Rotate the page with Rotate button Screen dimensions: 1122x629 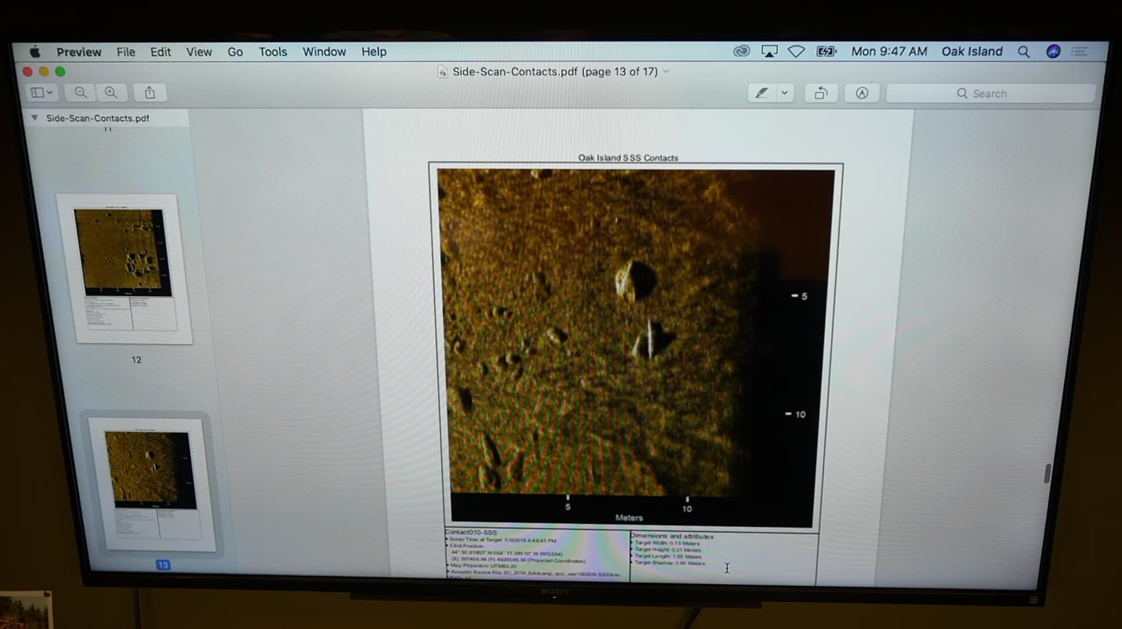tap(821, 93)
